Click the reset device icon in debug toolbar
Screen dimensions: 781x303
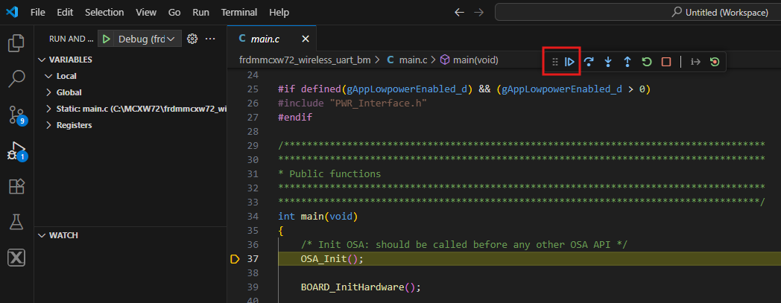715,62
